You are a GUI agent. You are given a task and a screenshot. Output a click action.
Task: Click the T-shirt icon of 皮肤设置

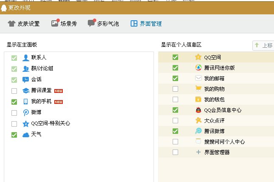(11, 24)
